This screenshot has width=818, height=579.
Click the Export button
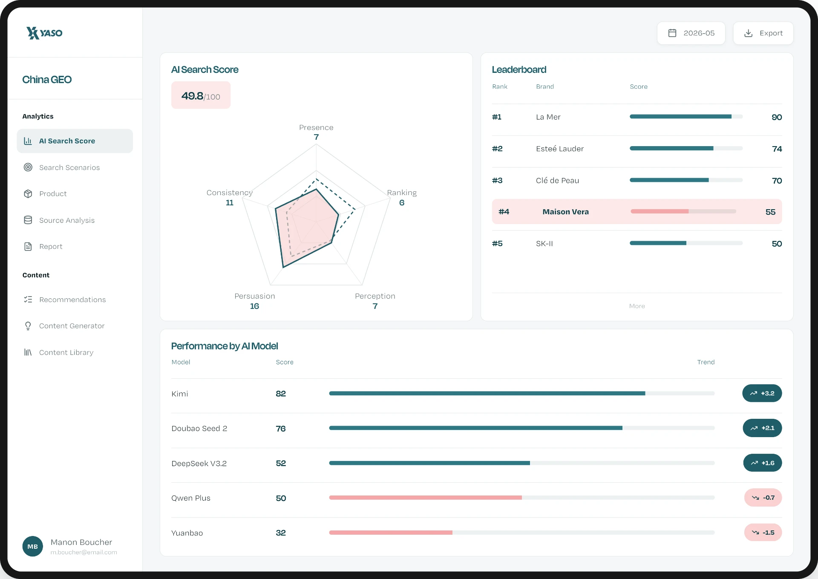click(763, 33)
